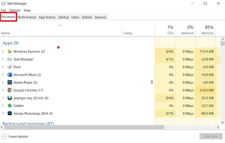Image resolution: width=225 pixels, height=143 pixels.
Task: Sort processes by Memory column
Action: pyautogui.click(x=205, y=30)
